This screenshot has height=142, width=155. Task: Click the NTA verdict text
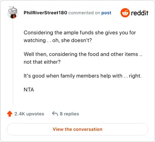(29, 90)
